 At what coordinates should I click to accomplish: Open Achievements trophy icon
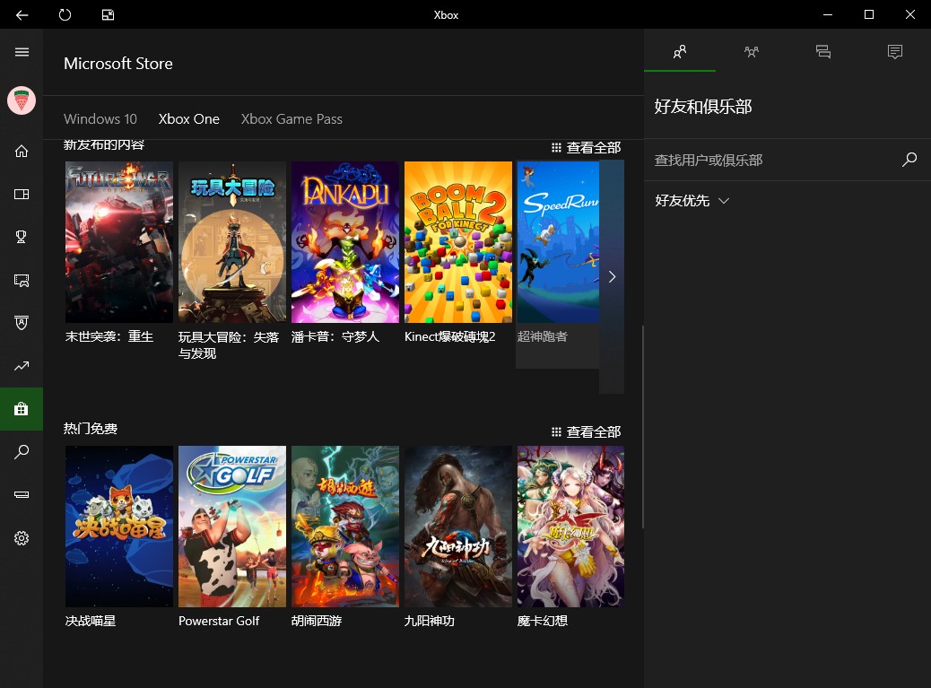click(x=22, y=237)
